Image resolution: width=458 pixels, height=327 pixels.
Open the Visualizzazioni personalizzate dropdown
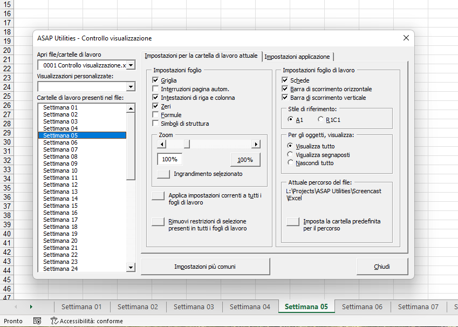[131, 86]
